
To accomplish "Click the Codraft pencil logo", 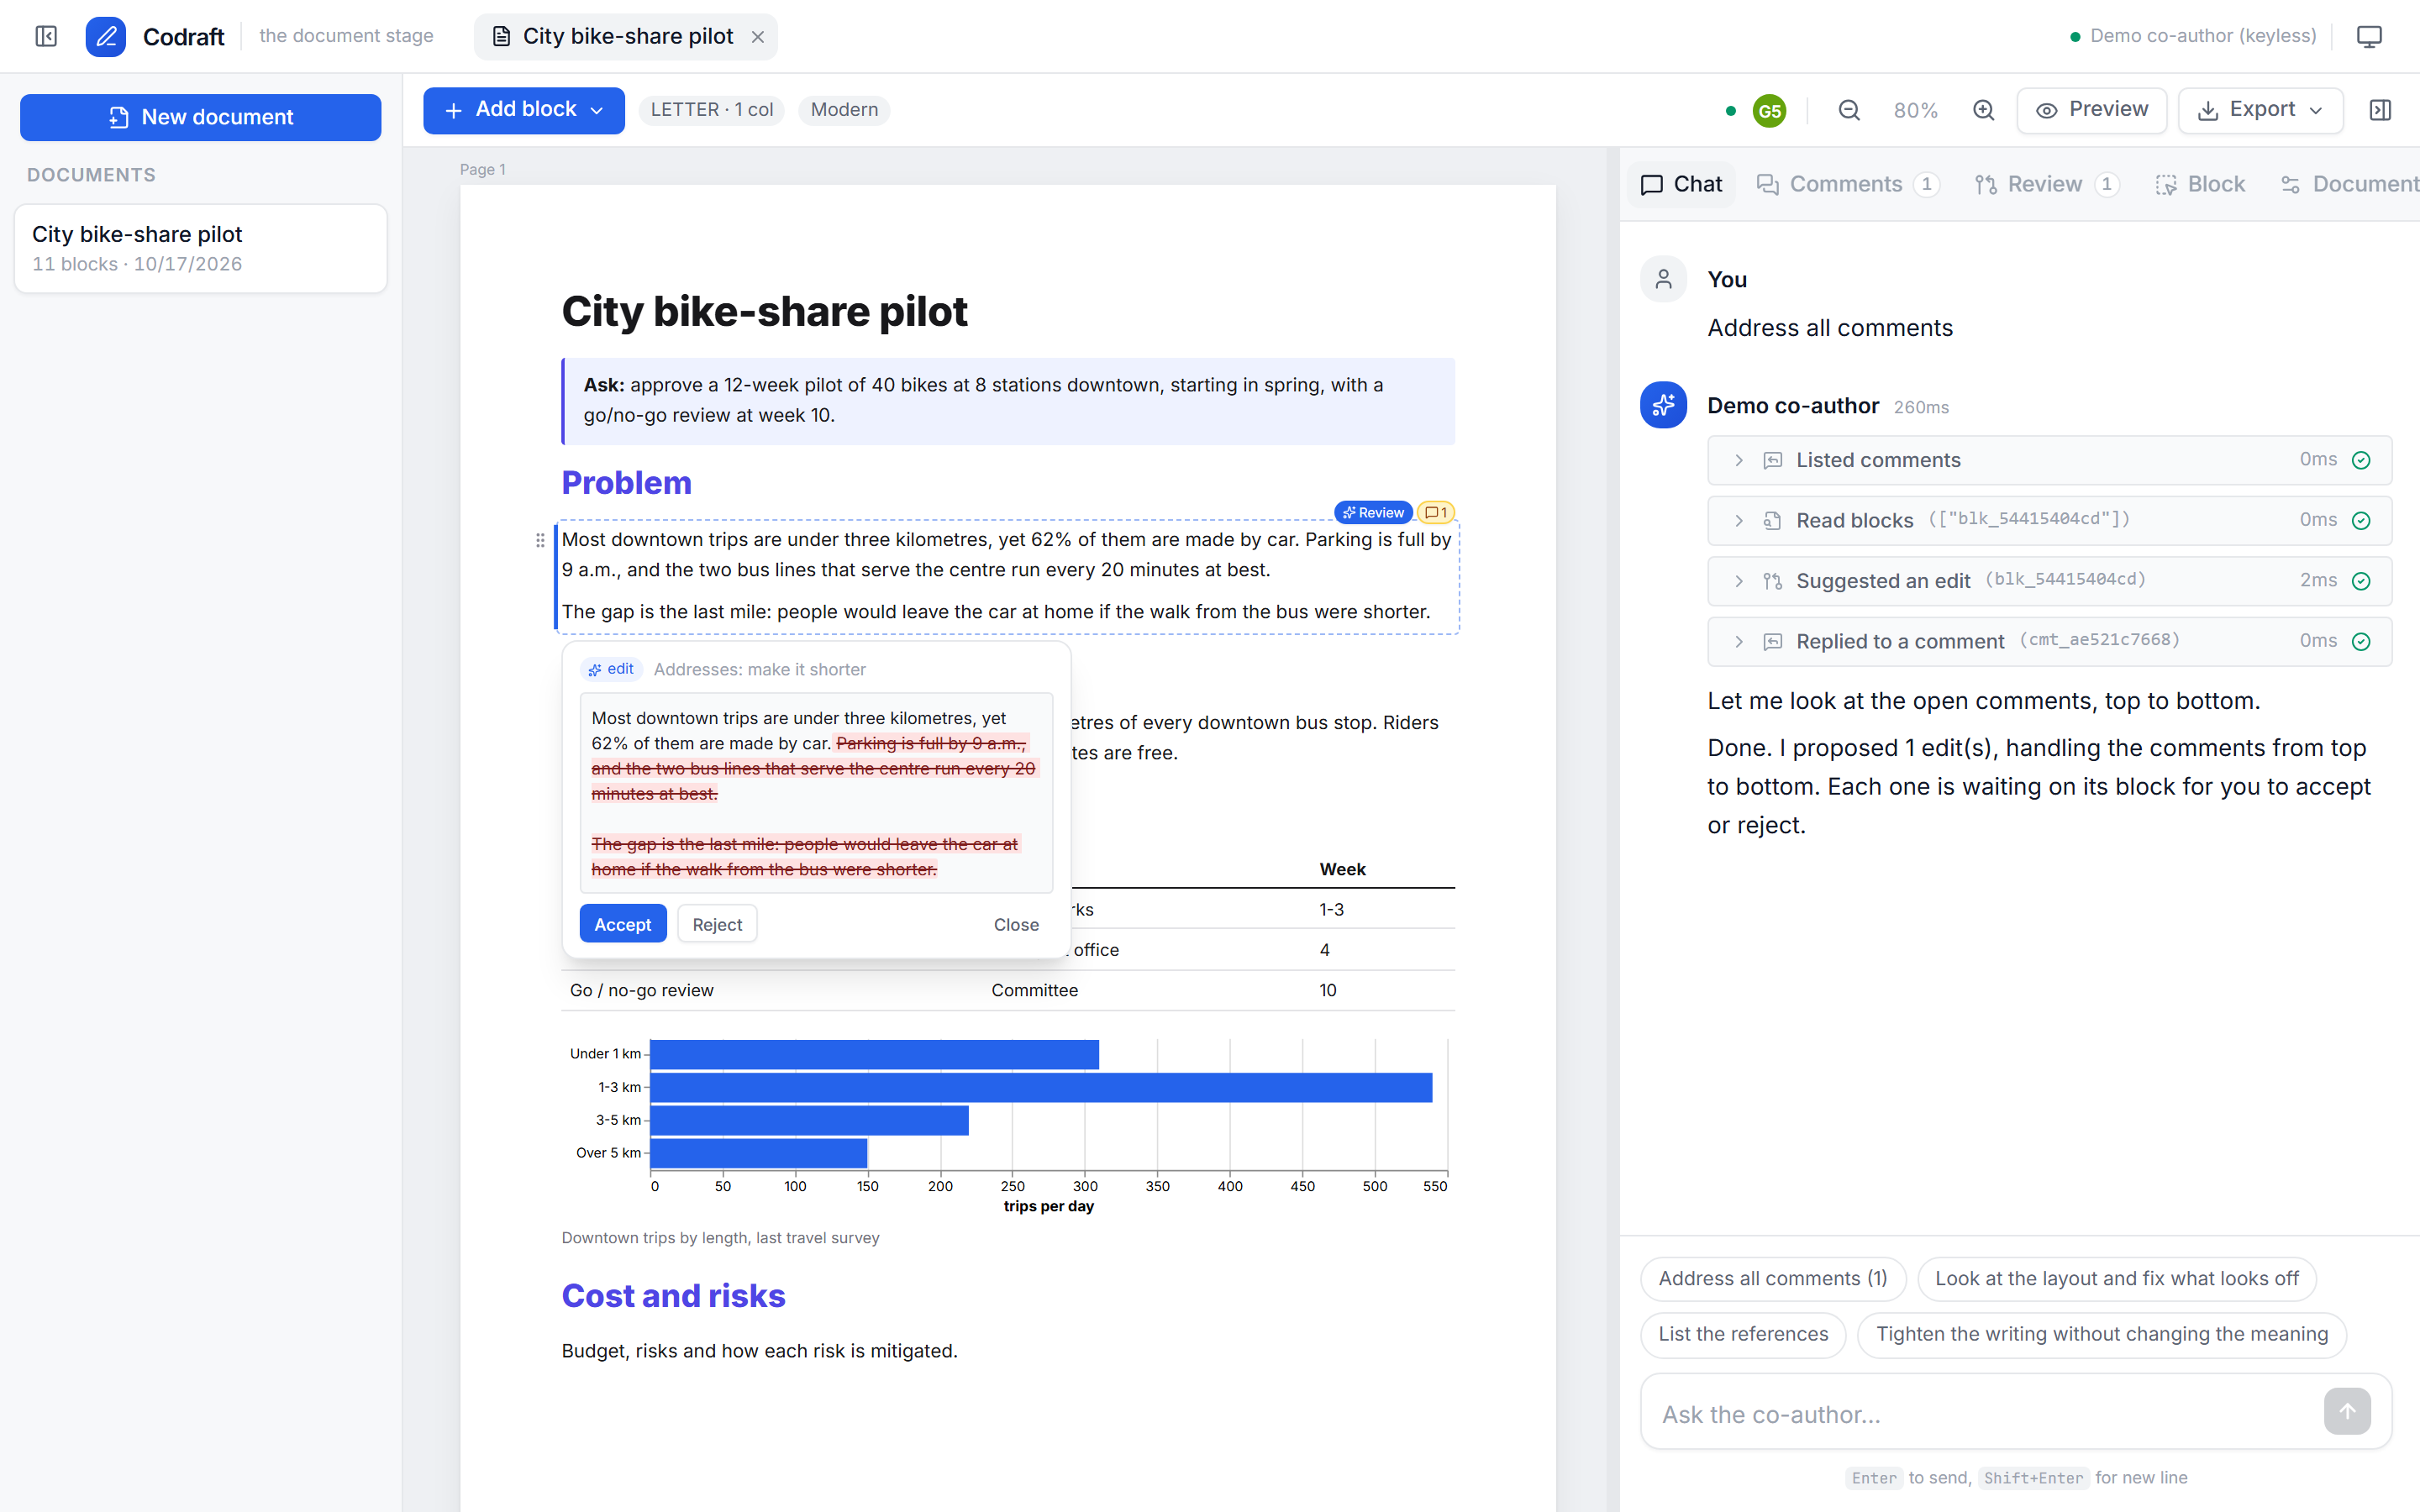I will pyautogui.click(x=106, y=36).
